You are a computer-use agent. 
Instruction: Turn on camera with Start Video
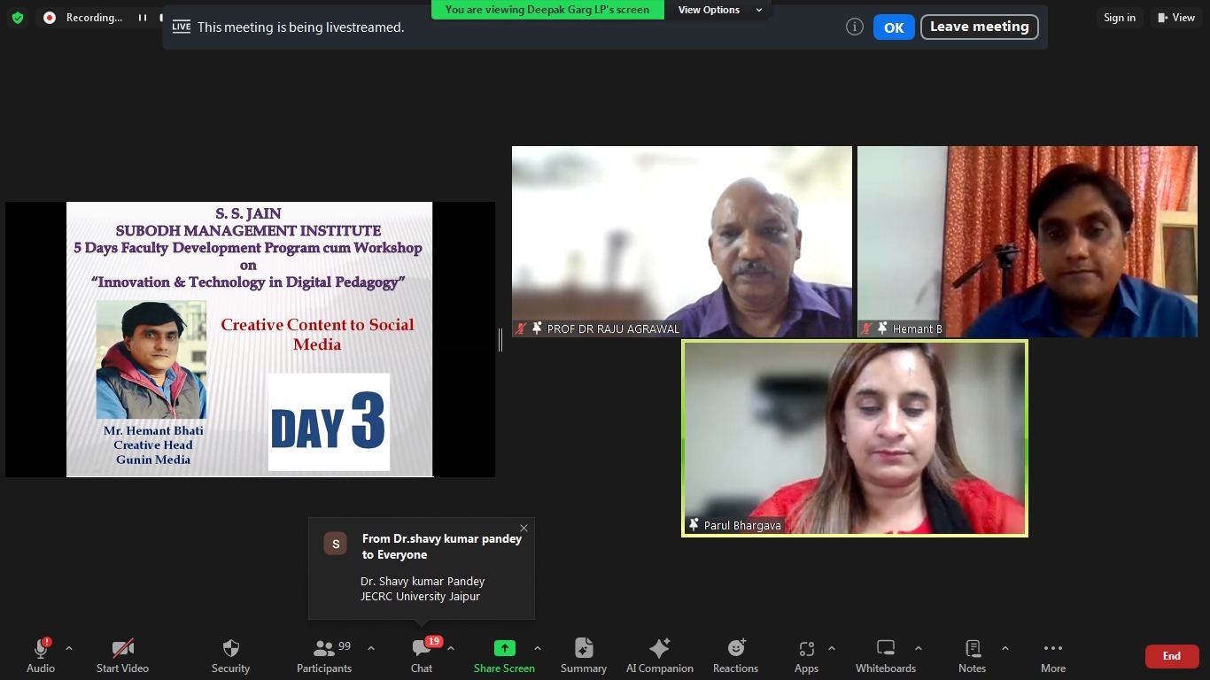[122, 649]
